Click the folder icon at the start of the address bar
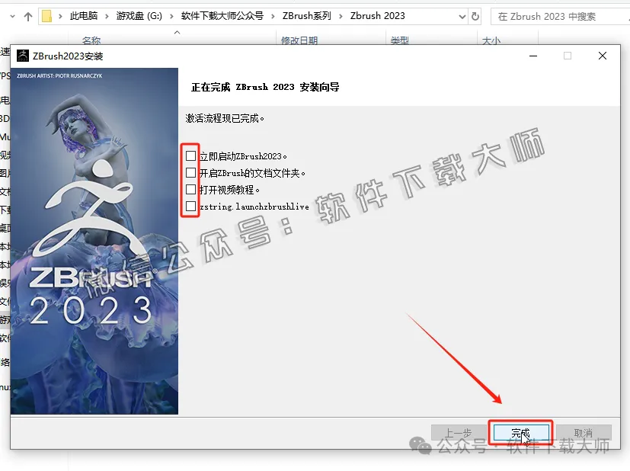630x471 pixels. click(47, 15)
